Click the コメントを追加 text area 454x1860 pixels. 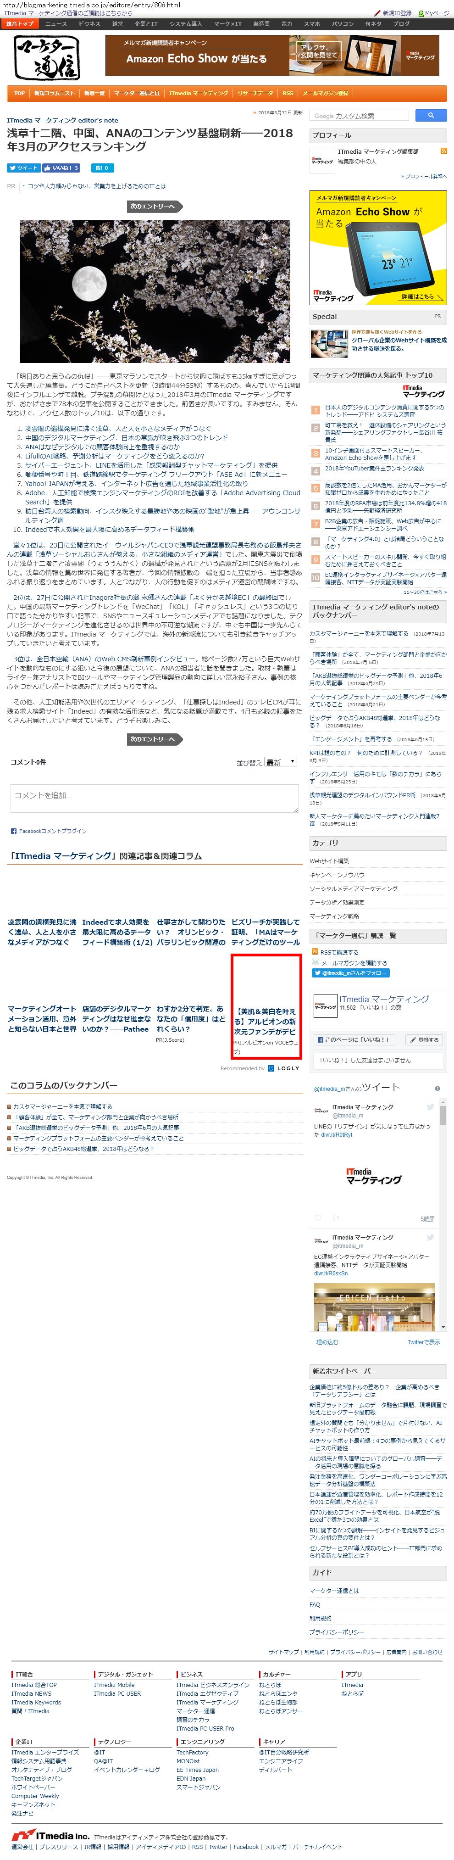155,798
